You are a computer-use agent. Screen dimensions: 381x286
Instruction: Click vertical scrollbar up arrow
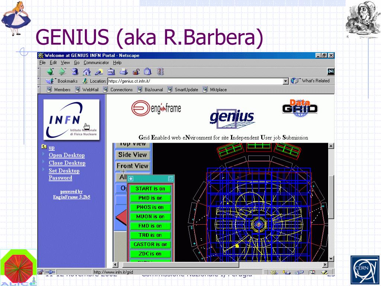tap(331, 146)
